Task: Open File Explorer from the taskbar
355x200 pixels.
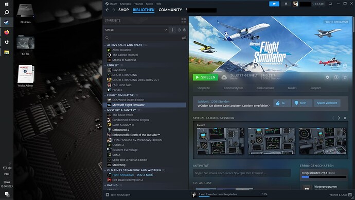Action: [x=7, y=52]
